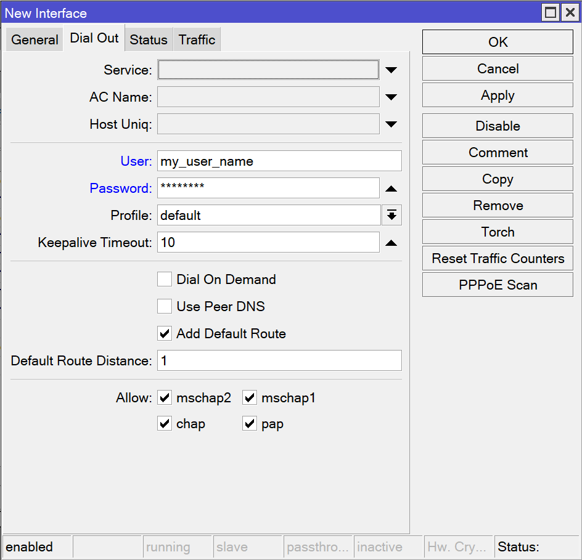Expand the AC Name field arrow
Screen dimensions: 582x560
[x=391, y=97]
